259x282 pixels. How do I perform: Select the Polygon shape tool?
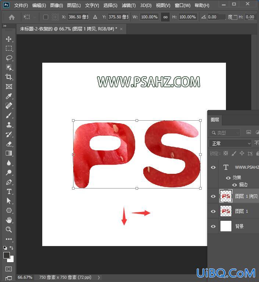point(9,210)
